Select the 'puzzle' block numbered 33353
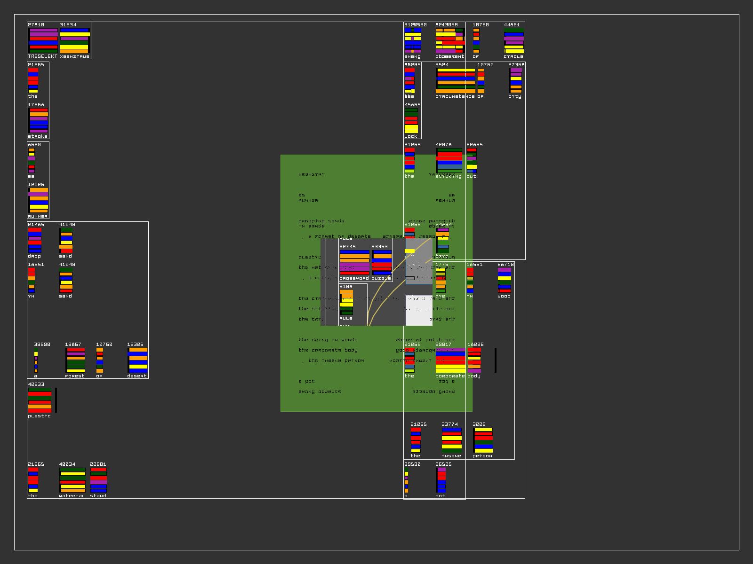 [x=382, y=262]
